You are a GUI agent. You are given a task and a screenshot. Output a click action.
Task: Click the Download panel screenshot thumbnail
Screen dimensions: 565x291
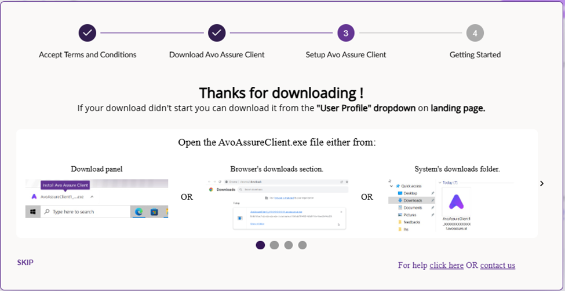(97, 198)
